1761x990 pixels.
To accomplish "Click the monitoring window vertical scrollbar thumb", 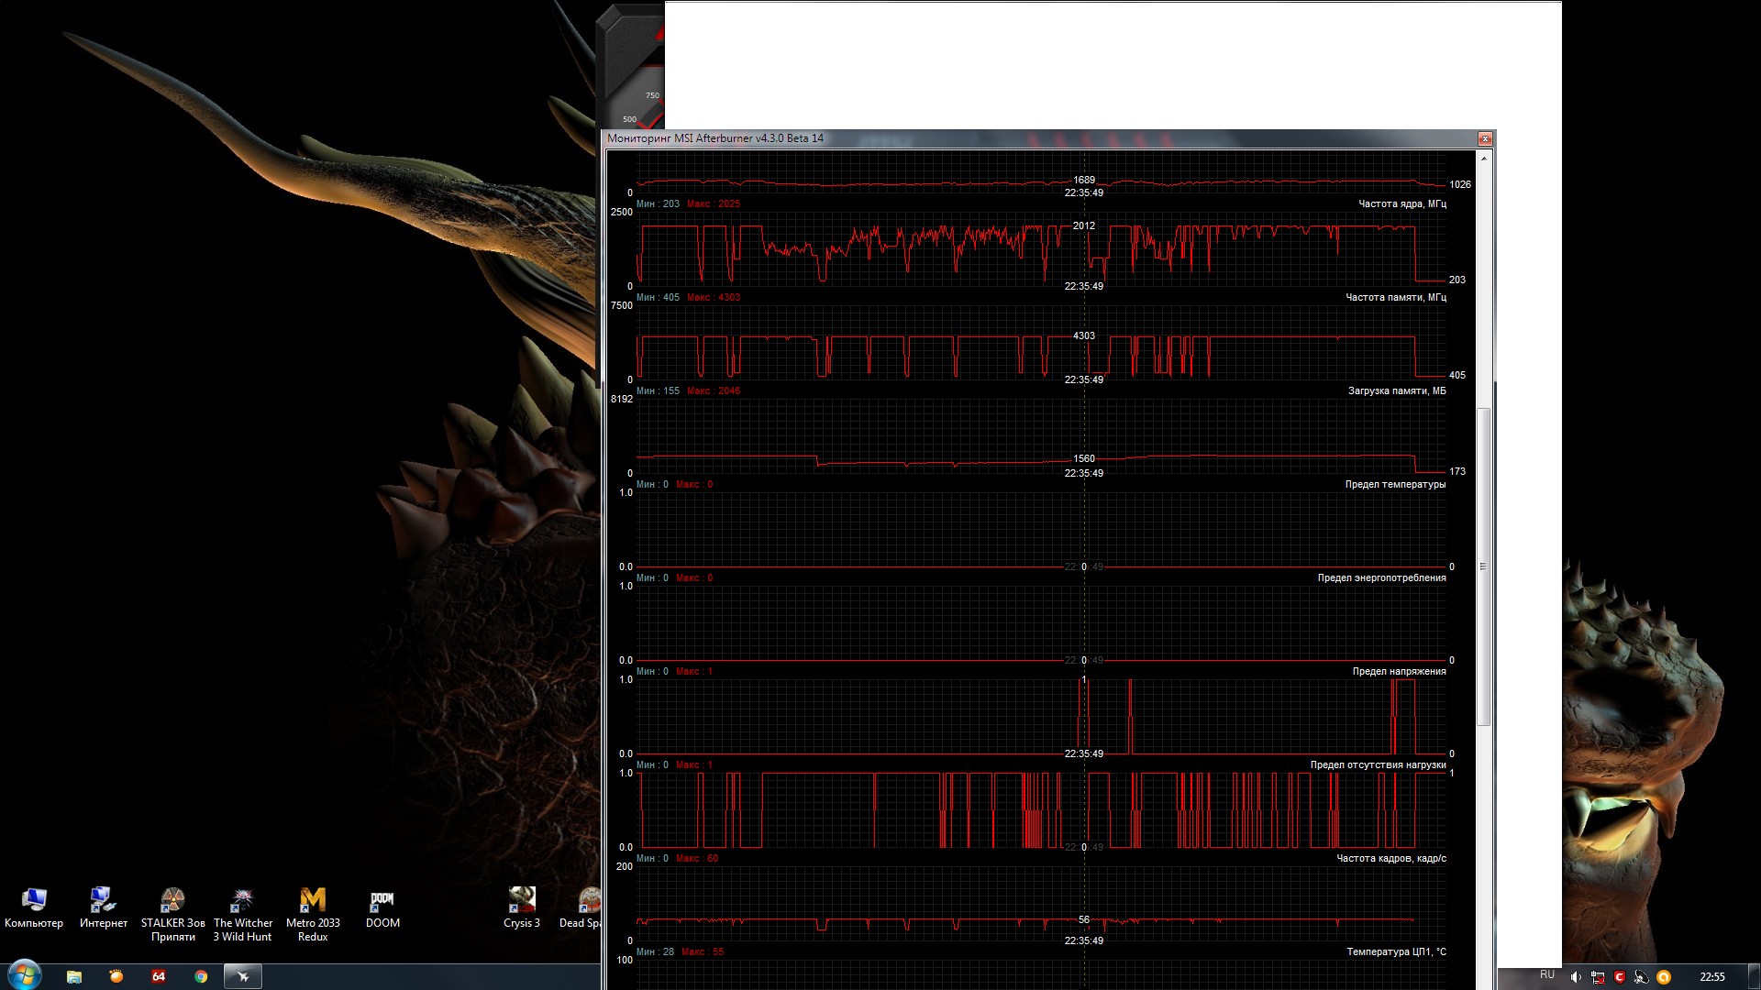I will point(1483,566).
